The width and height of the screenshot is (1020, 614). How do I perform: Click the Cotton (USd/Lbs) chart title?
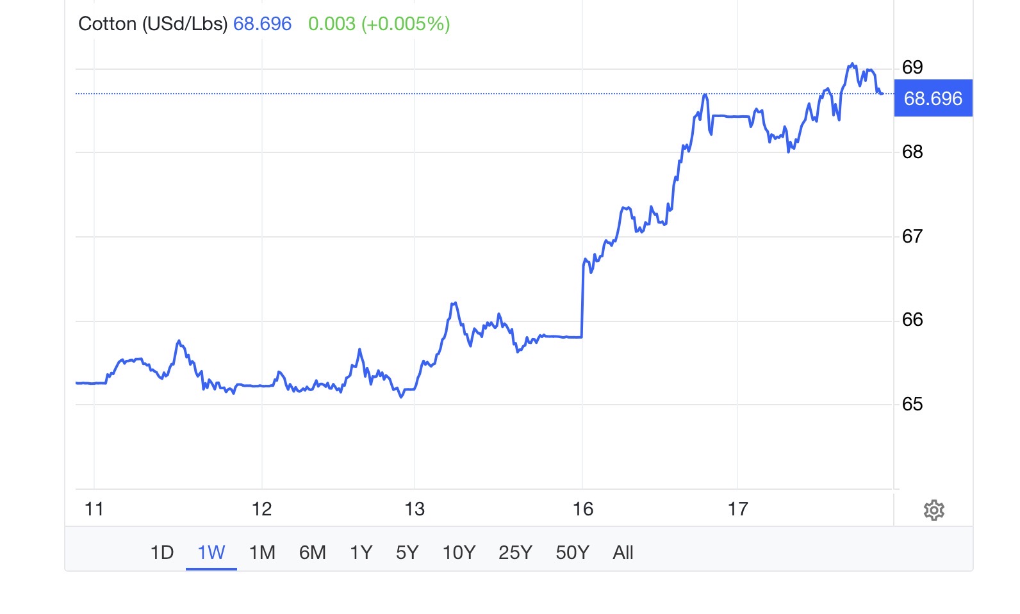152,24
